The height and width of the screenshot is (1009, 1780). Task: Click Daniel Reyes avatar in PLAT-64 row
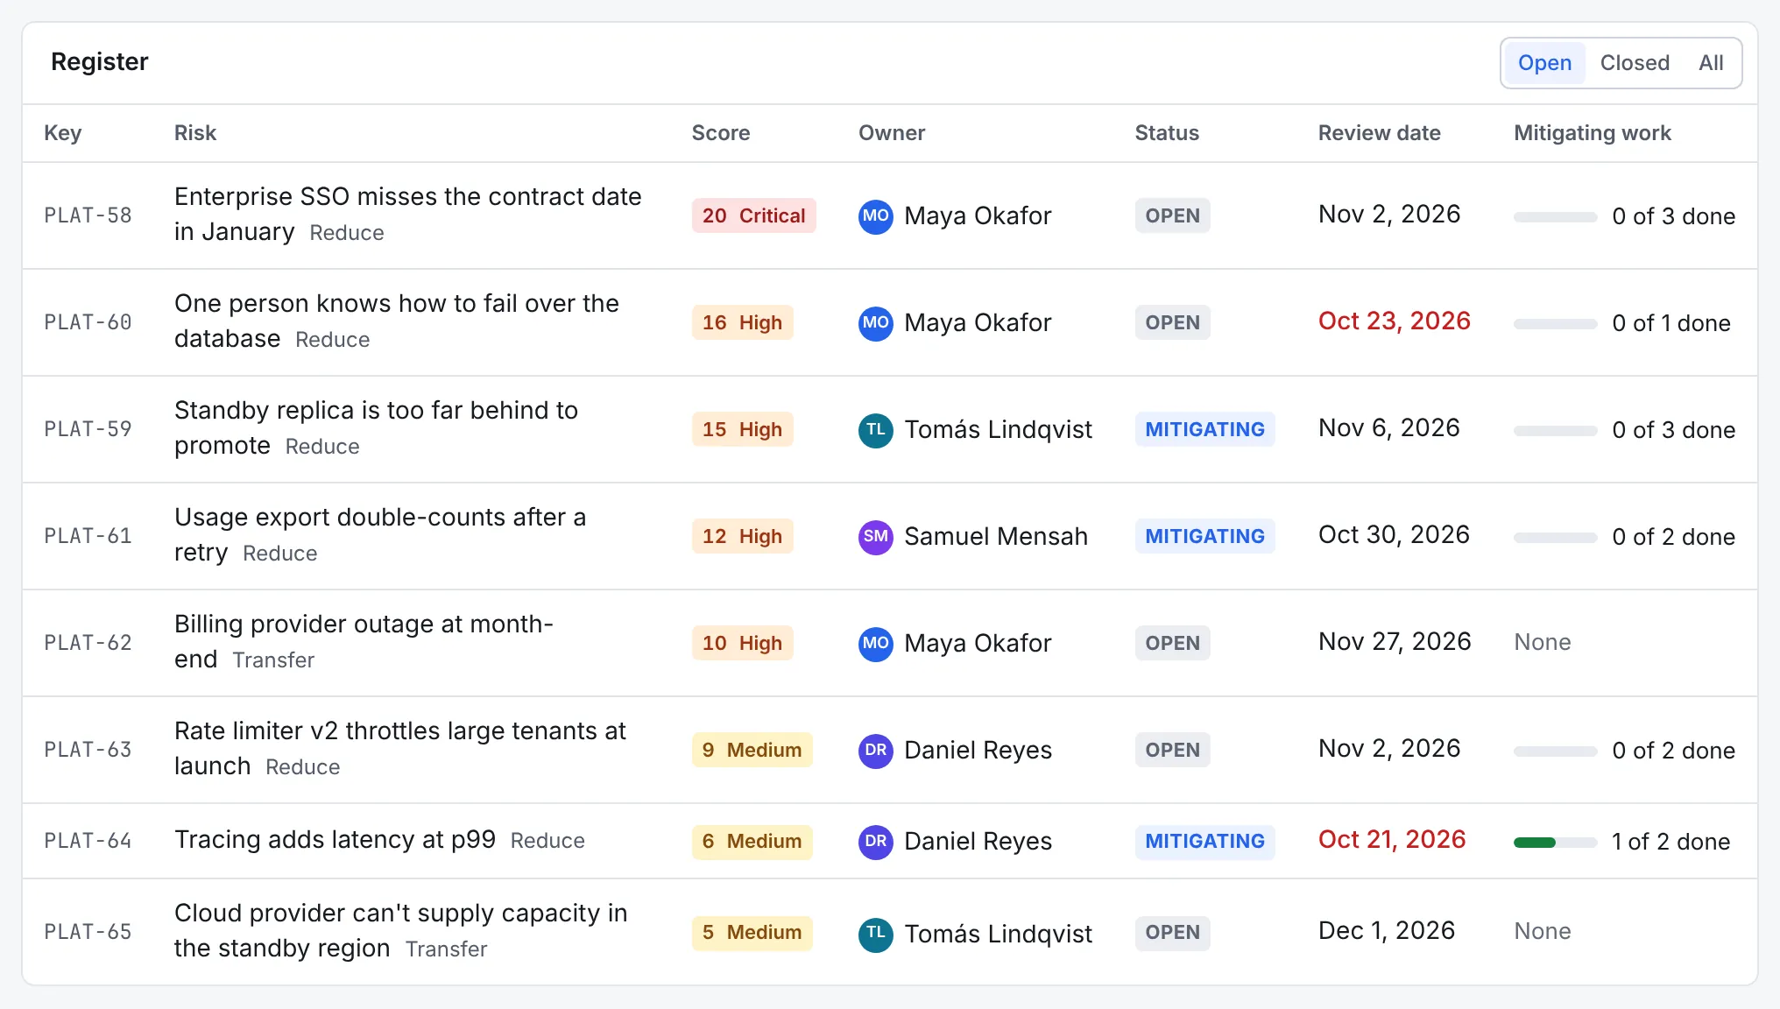click(x=876, y=841)
